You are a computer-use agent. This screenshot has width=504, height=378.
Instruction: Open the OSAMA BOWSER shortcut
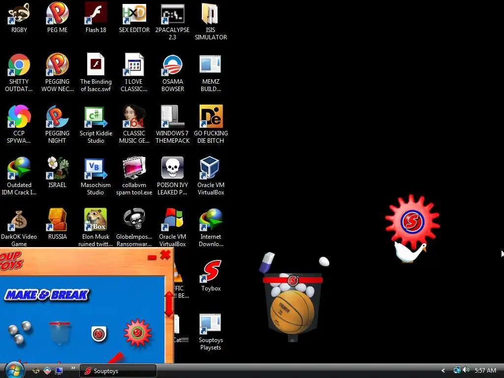(173, 73)
